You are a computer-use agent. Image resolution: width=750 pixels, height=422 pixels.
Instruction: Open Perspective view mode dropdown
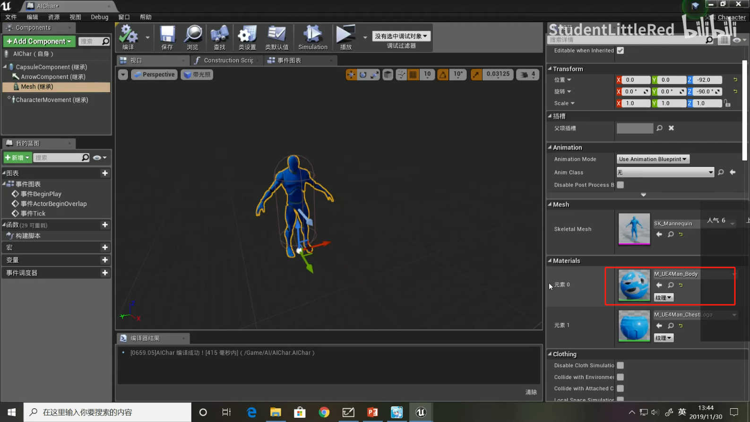(x=154, y=75)
